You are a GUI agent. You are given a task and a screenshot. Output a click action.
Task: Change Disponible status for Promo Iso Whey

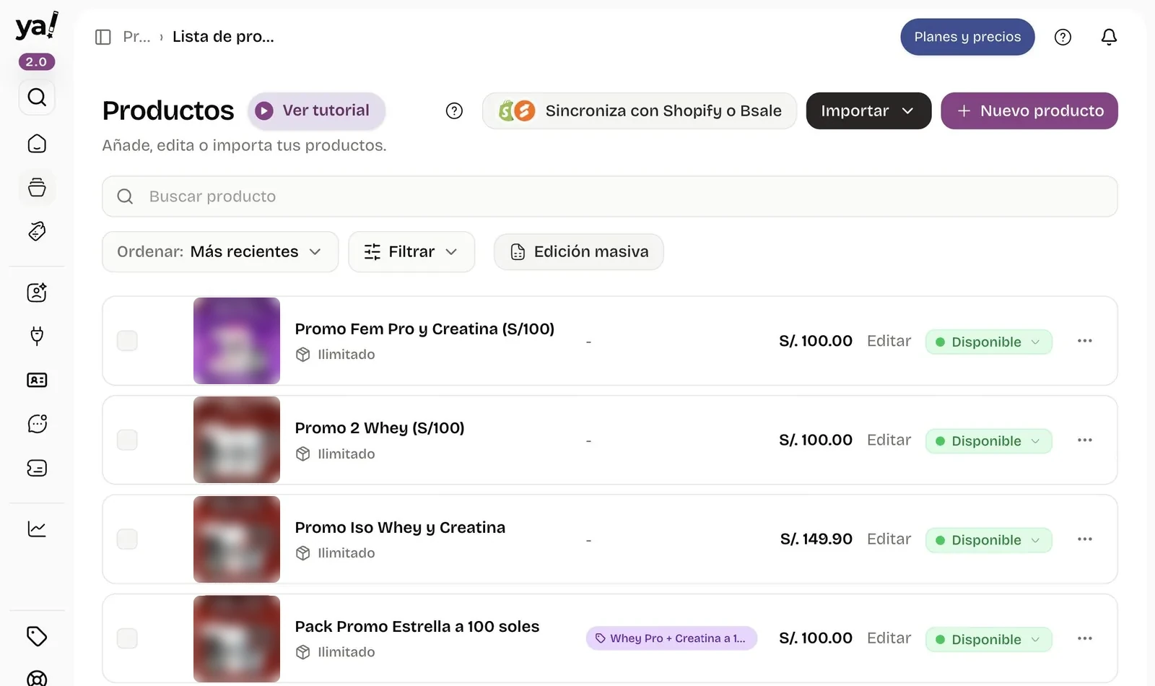tap(988, 540)
